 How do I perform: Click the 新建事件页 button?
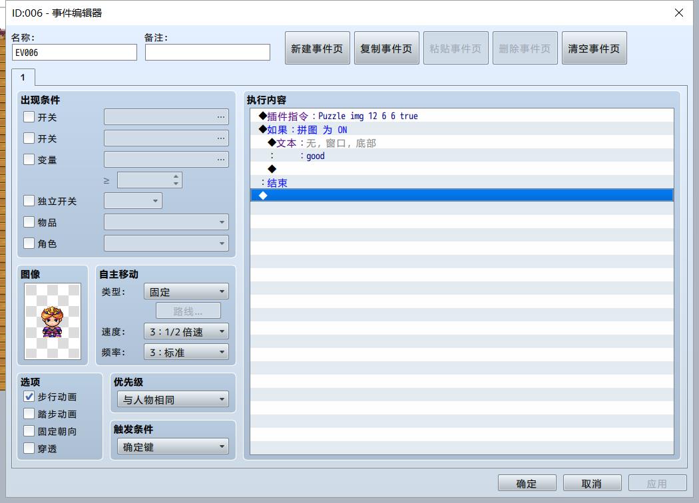(318, 48)
